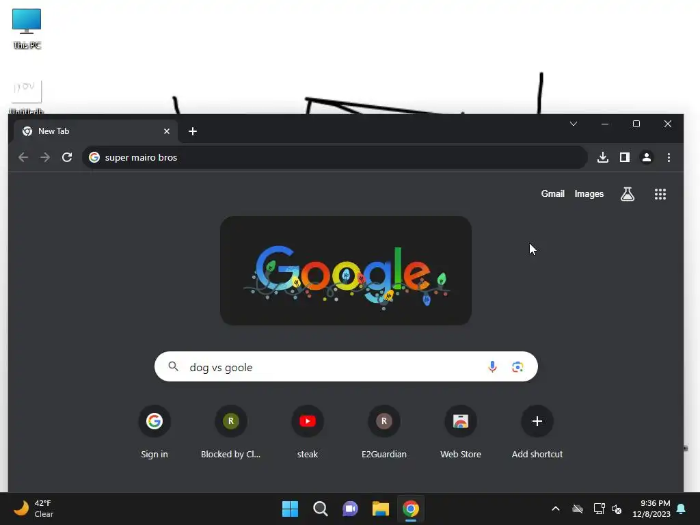Search by image with the Google Lens icon
The height and width of the screenshot is (525, 700).
(517, 366)
